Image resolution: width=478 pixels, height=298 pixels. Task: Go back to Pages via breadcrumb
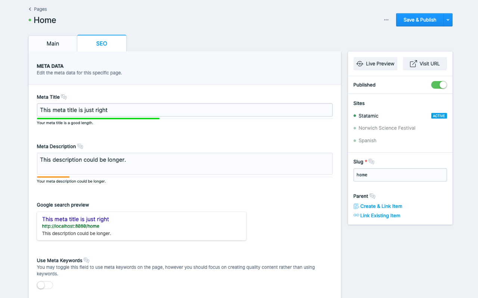tap(38, 9)
